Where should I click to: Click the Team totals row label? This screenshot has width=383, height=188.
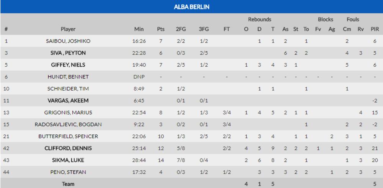tap(68, 184)
